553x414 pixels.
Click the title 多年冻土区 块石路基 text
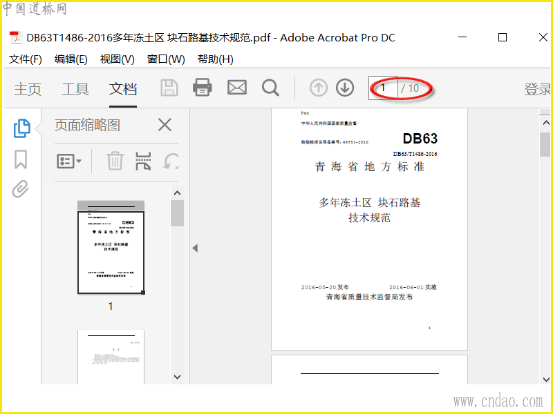coord(369,203)
